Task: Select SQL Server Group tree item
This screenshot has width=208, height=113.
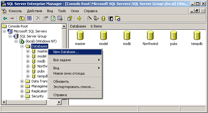Action: [x=33, y=36]
